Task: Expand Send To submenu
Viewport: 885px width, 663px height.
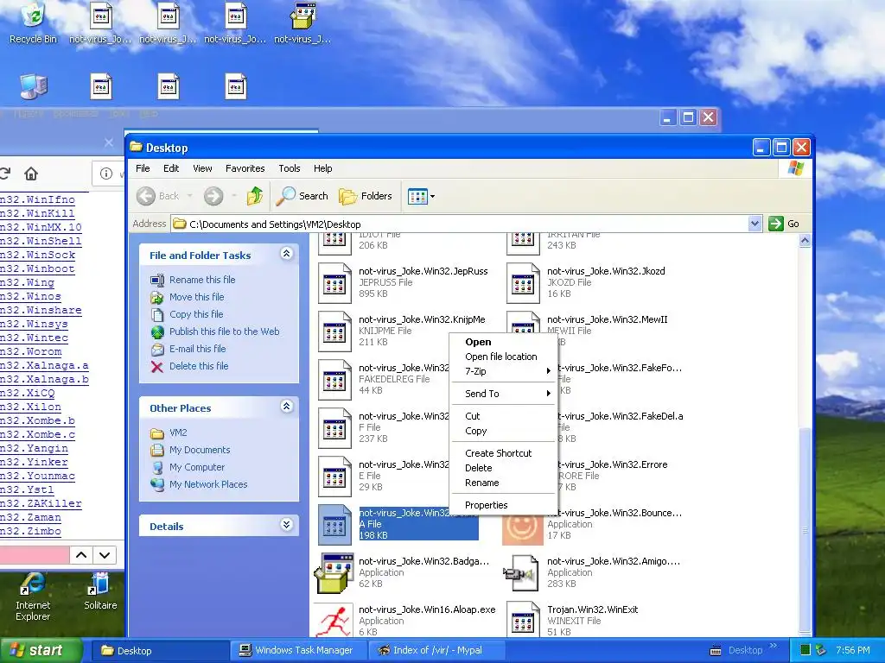Action: (x=504, y=394)
